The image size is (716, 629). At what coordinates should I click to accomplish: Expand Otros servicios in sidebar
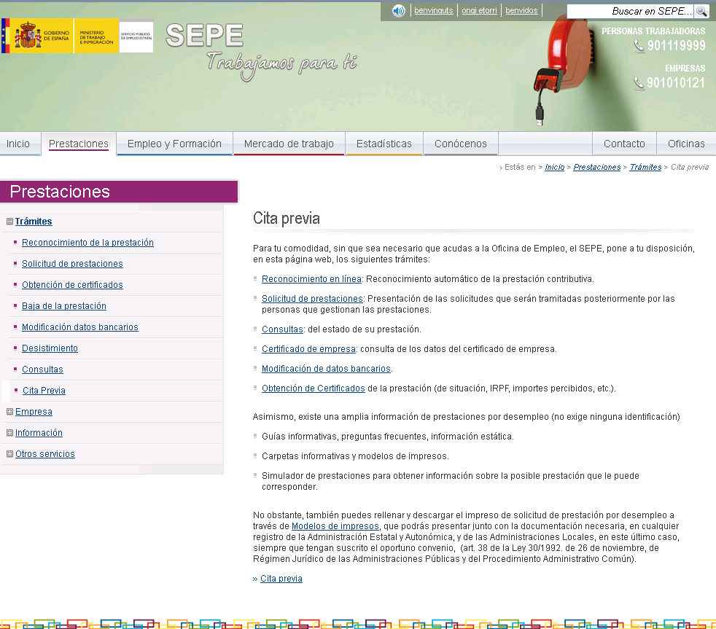pyautogui.click(x=9, y=454)
